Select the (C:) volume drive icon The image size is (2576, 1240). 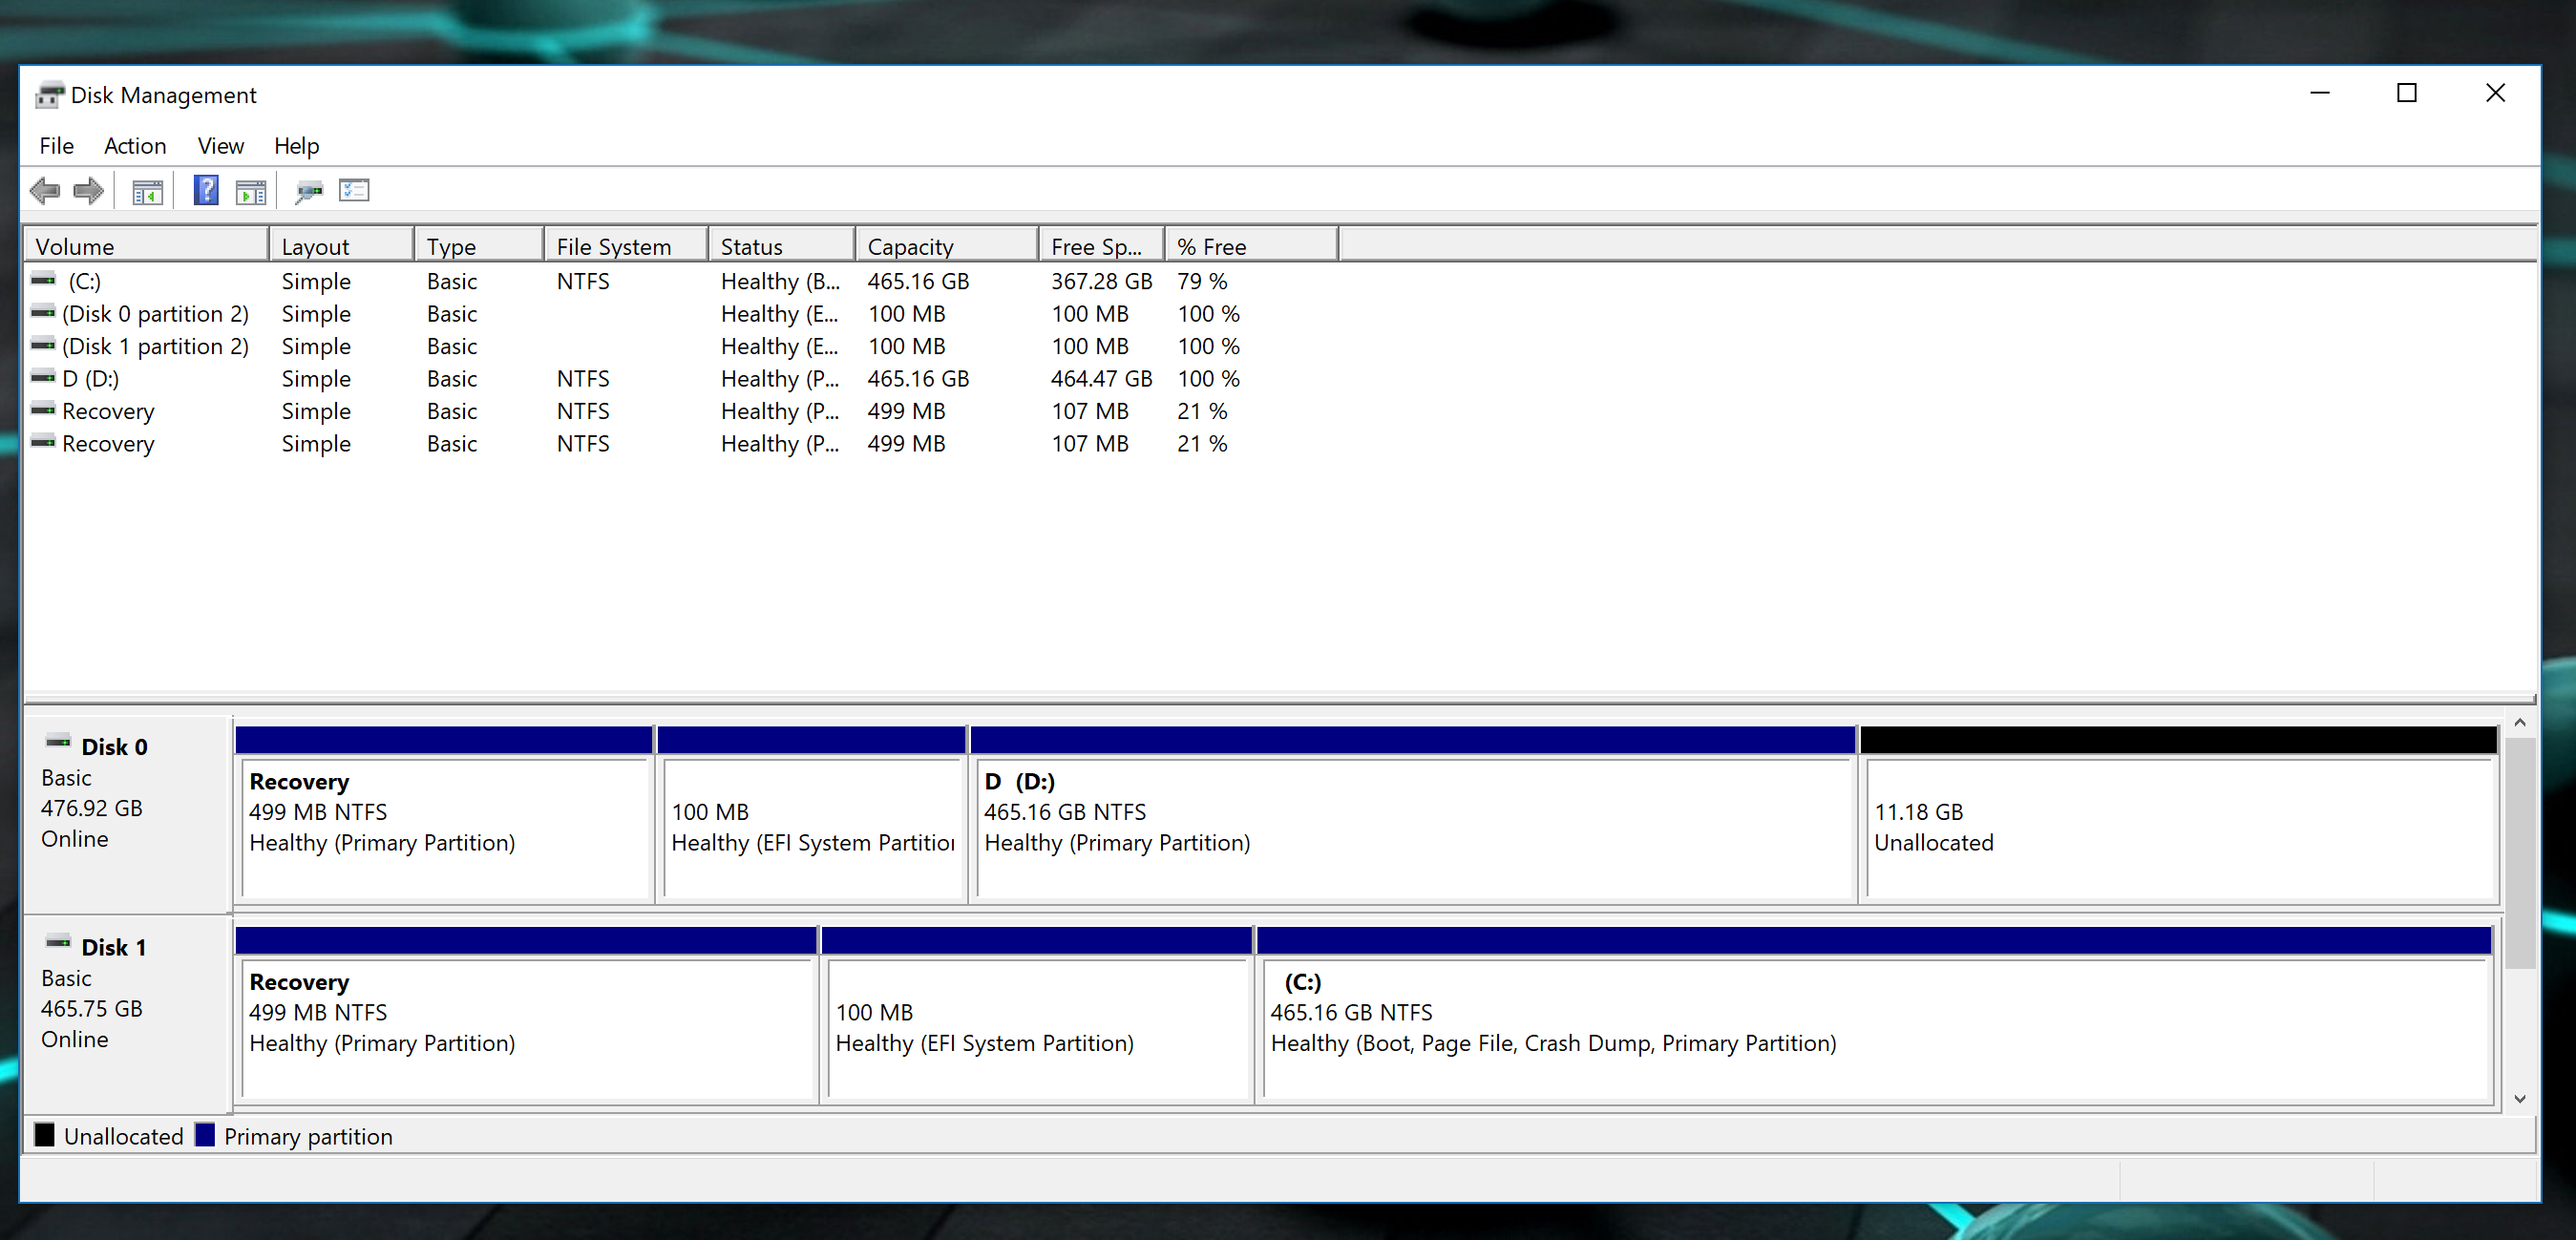[x=43, y=280]
